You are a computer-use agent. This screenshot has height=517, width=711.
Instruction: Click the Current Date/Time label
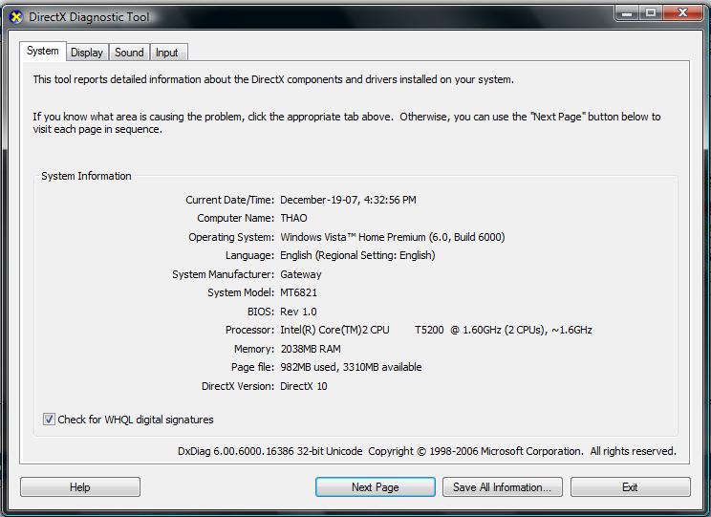pyautogui.click(x=230, y=200)
